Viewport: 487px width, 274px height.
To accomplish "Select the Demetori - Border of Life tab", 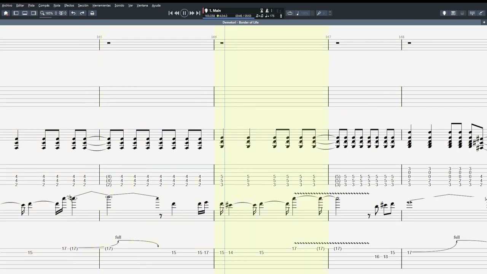I will click(240, 22).
